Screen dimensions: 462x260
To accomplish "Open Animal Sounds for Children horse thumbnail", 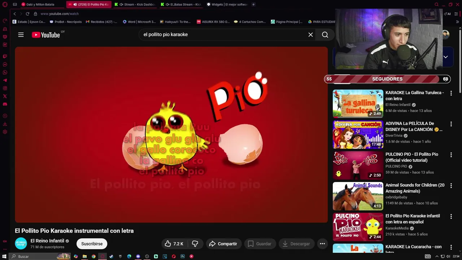I will 358,196.
